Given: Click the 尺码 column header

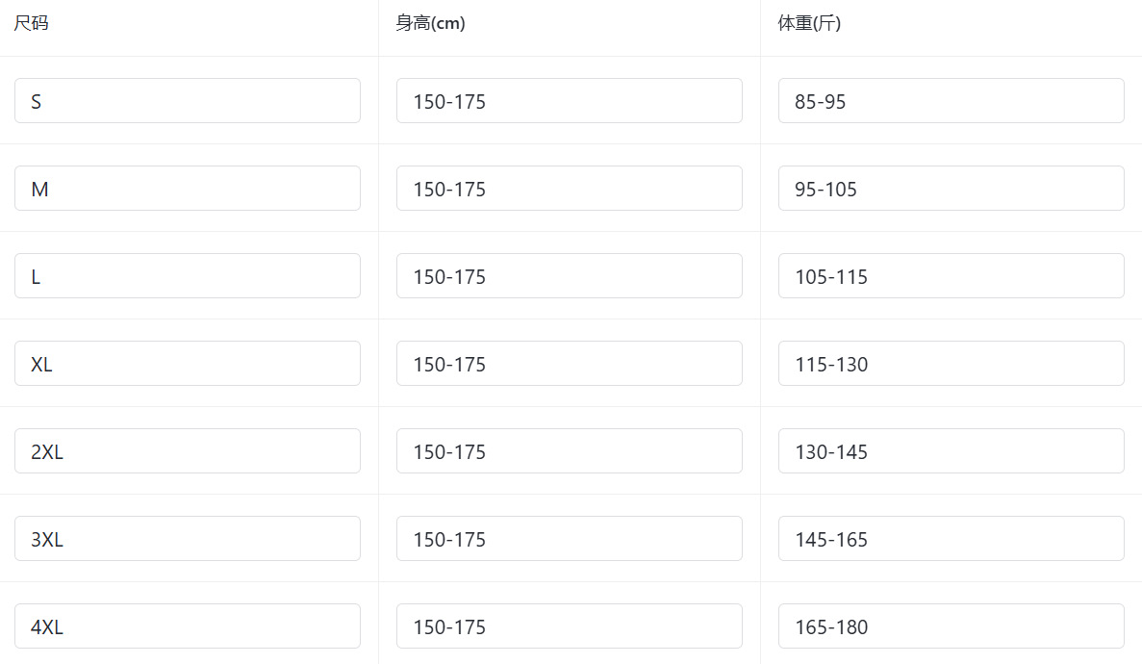Looking at the screenshot, I should 31,23.
